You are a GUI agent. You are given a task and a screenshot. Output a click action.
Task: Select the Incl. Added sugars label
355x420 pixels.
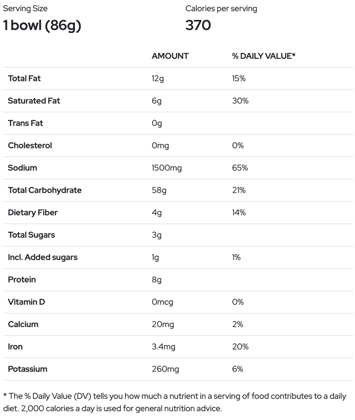[x=42, y=257]
